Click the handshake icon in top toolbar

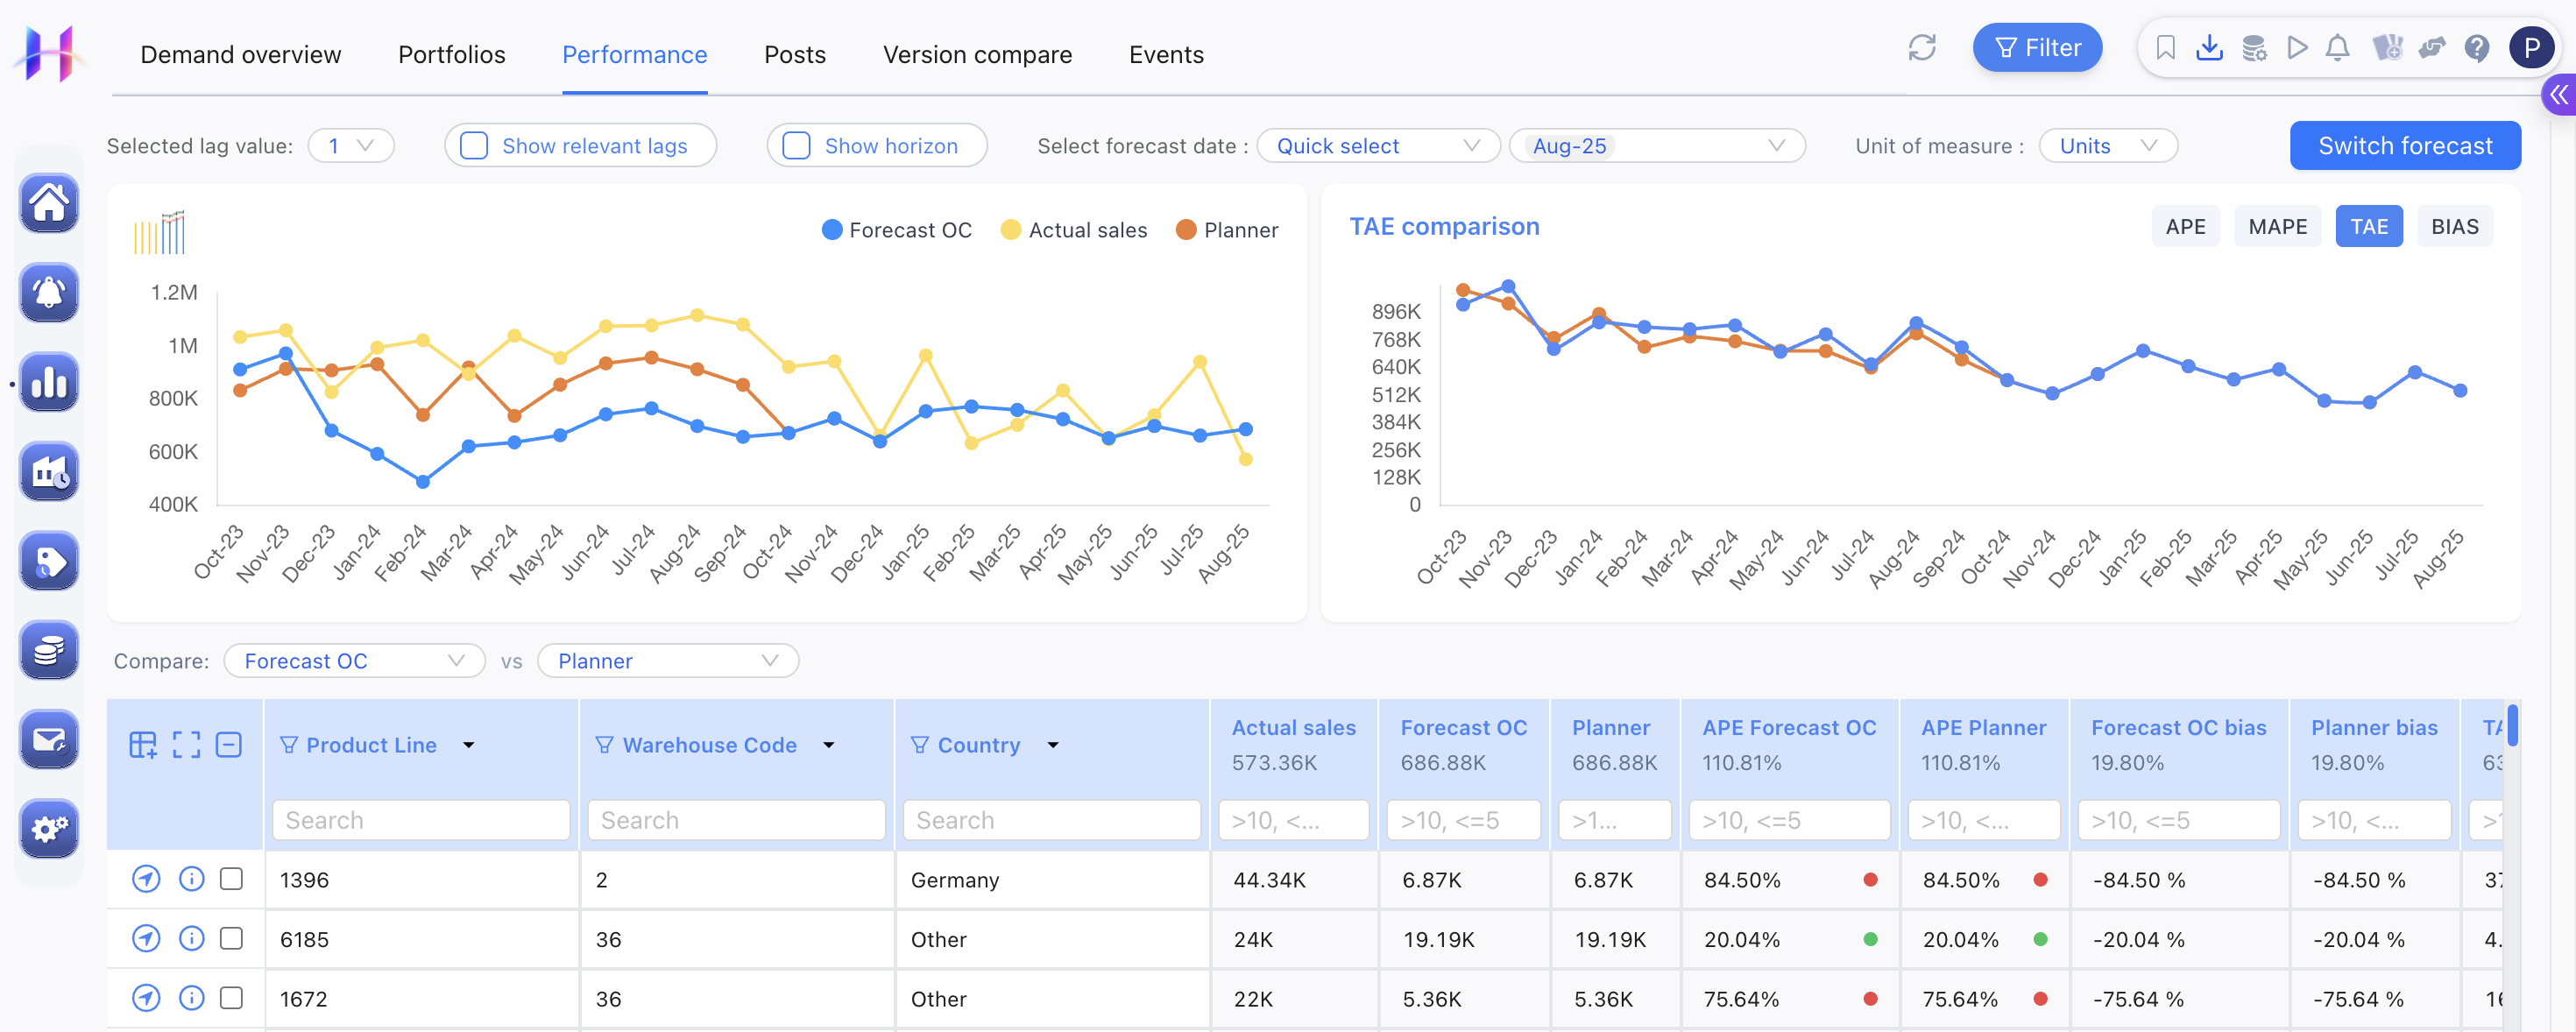pyautogui.click(x=2431, y=48)
